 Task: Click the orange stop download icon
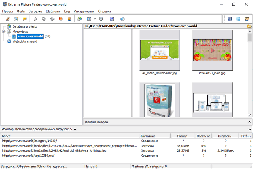61,19
